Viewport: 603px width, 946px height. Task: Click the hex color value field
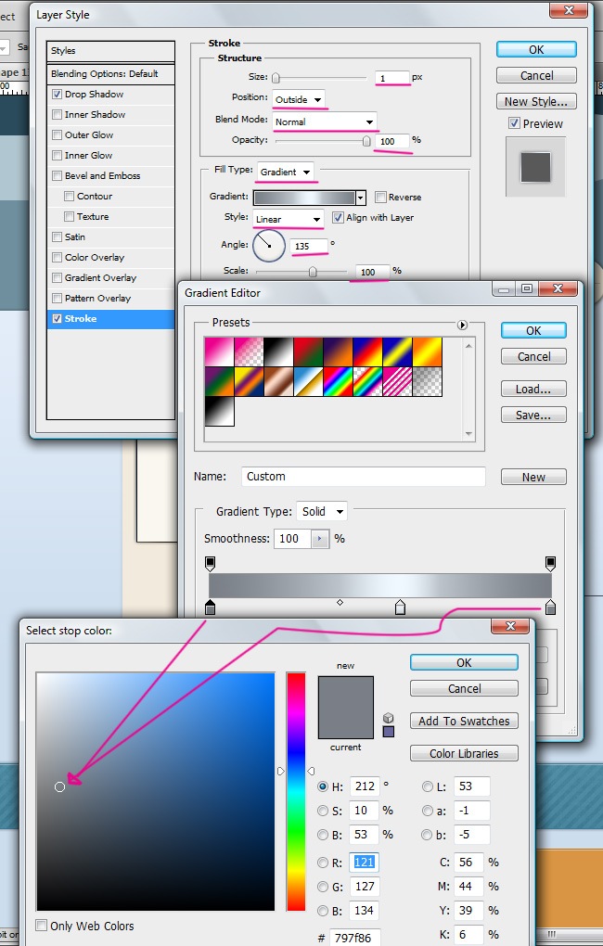[356, 938]
